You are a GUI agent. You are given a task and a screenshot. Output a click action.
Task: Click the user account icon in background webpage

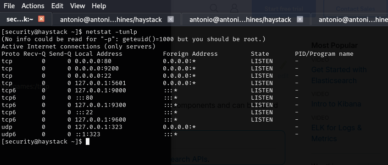point(234,8)
